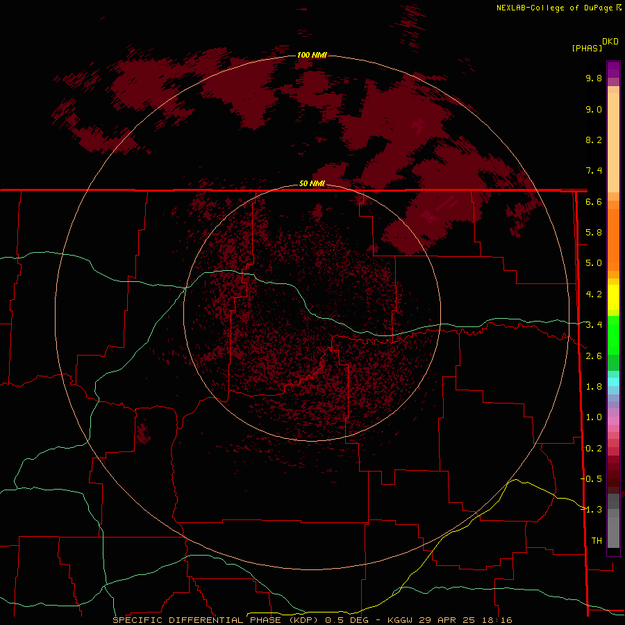Pick the cyan color bar segment near 1.8

coord(613,382)
